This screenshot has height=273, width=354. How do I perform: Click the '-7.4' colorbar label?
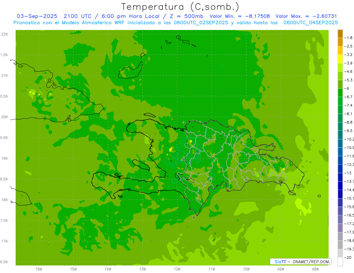[x=348, y=105]
